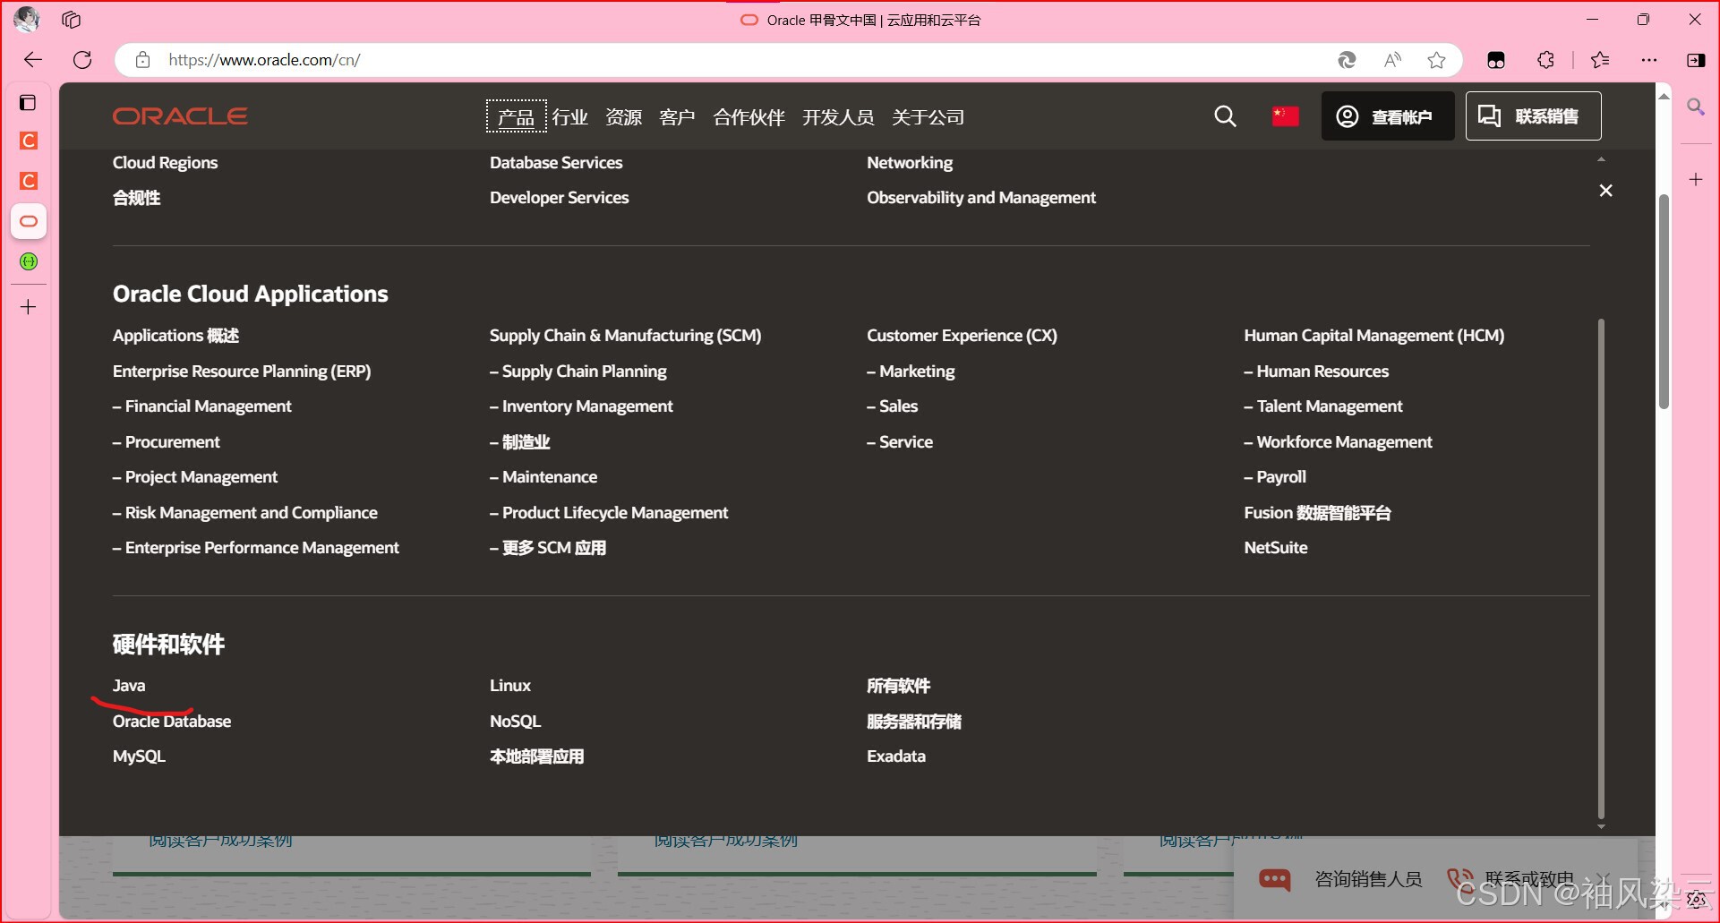Click the browser back arrow

(x=33, y=60)
